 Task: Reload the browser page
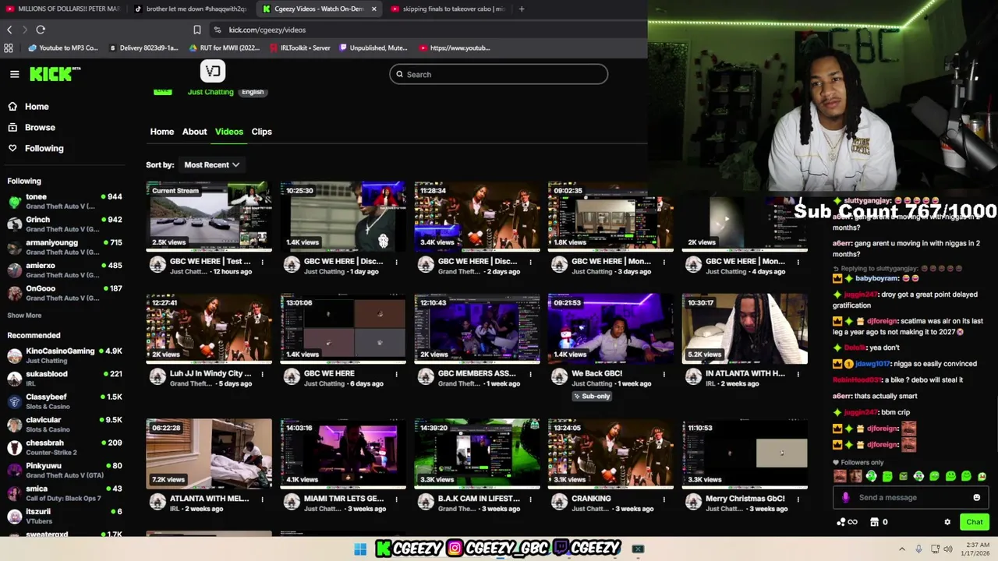tap(41, 30)
